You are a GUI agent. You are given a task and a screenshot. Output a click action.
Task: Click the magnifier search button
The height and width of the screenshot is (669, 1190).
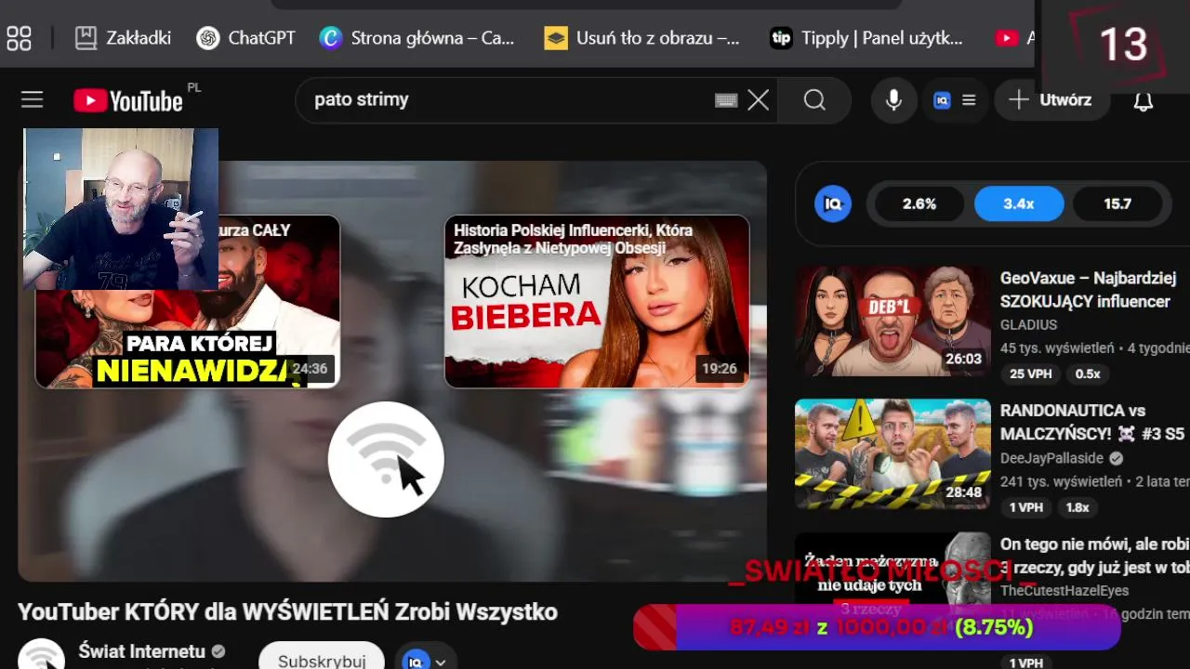tap(814, 100)
